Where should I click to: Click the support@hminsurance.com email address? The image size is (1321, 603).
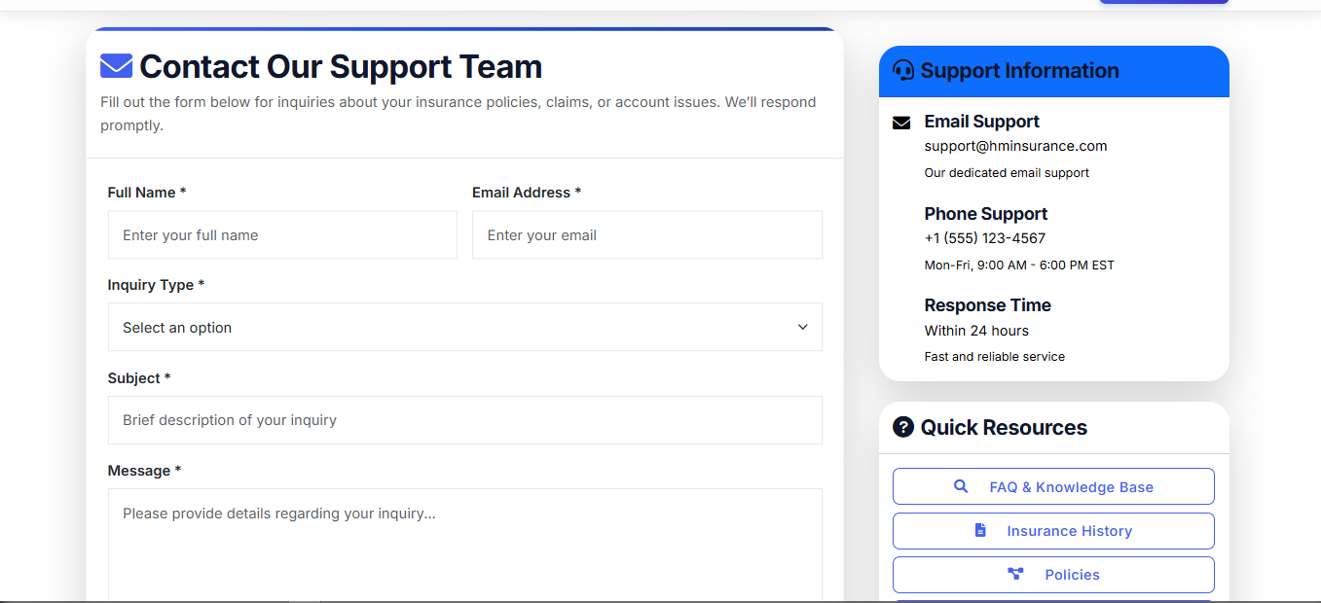(x=1015, y=146)
